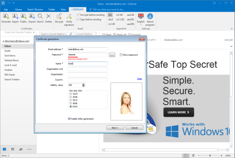Image resolution: width=235 pixels, height=158 pixels.
Task: Click the password generator ellipsis button
Action: tap(112, 55)
